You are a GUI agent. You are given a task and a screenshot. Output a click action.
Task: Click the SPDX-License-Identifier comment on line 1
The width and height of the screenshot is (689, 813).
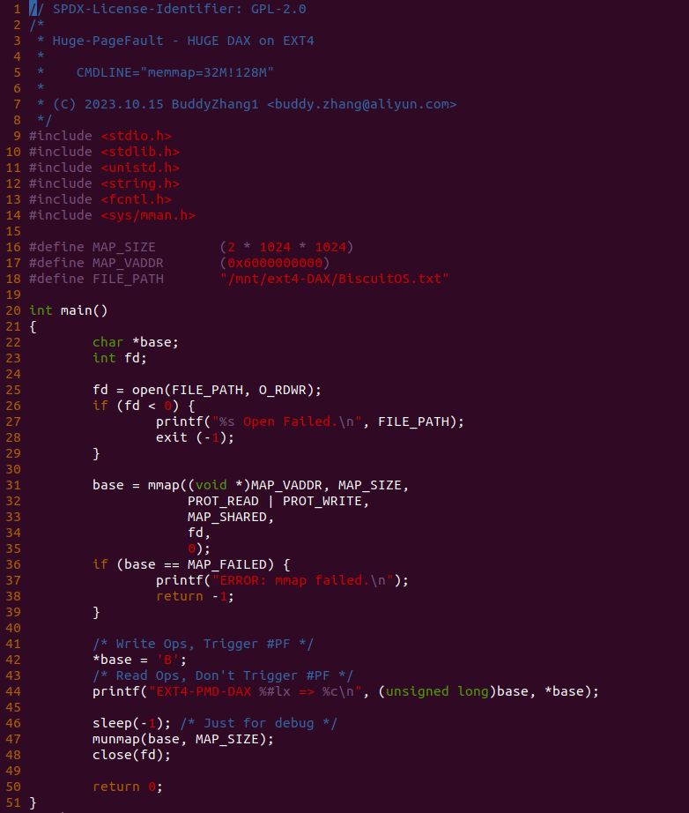168,9
